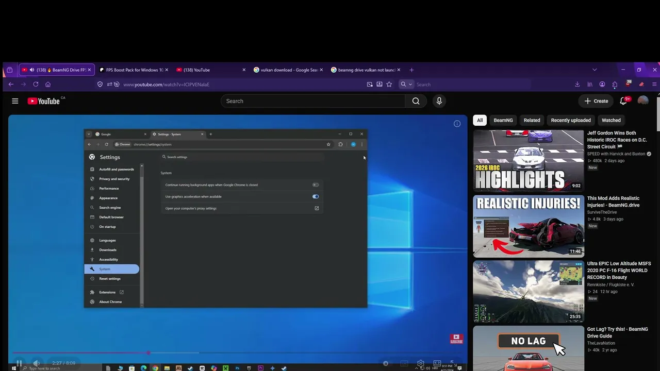Toggle graphics acceleration switch in video's Chrome
The height and width of the screenshot is (371, 660).
(316, 196)
